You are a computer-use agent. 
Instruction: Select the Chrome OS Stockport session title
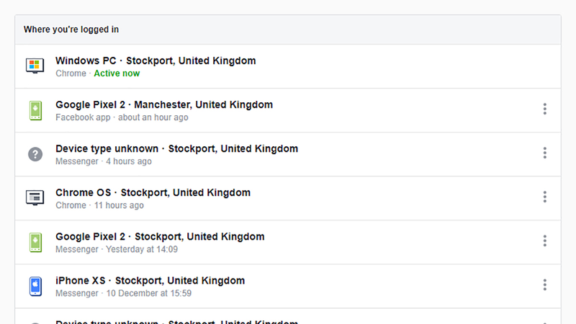pos(153,192)
